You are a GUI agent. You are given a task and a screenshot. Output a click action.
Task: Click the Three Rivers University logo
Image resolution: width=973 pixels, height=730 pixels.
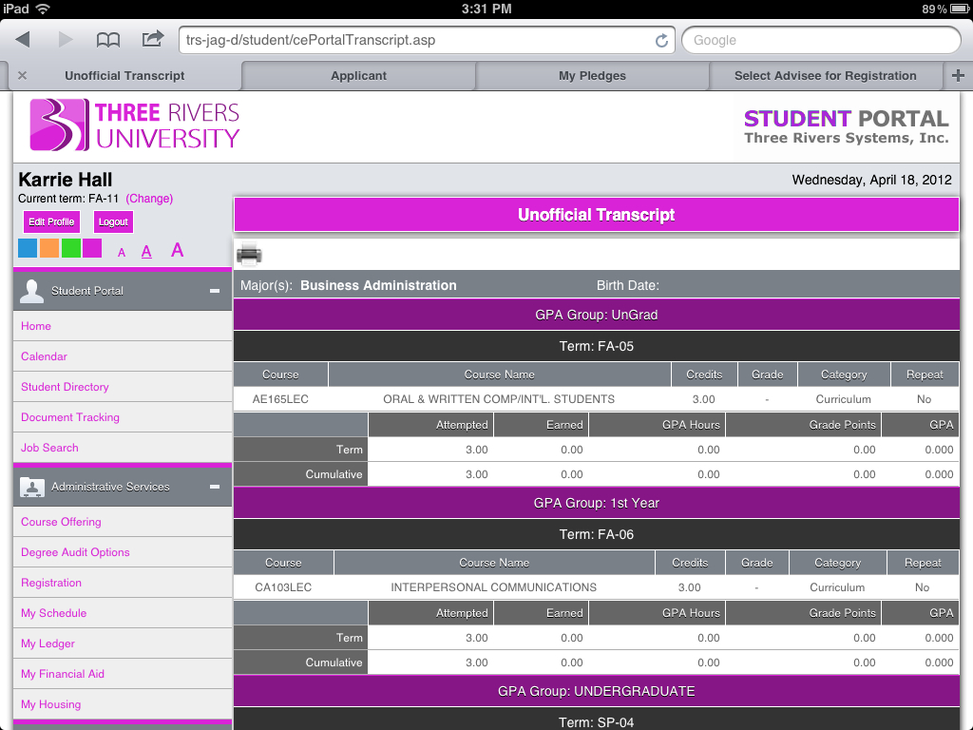point(135,125)
